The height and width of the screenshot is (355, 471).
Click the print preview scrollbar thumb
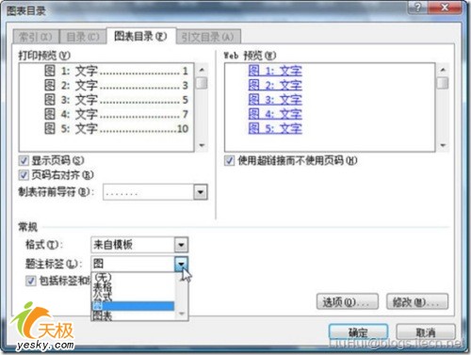[202, 83]
